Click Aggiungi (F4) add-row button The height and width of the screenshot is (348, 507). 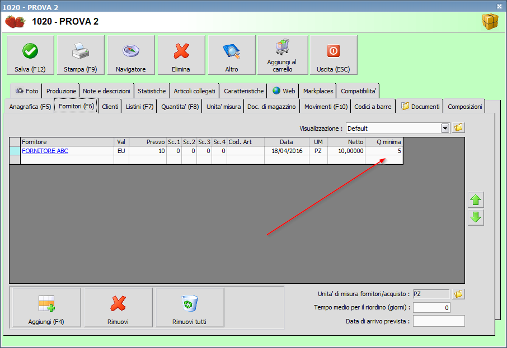[46, 308]
